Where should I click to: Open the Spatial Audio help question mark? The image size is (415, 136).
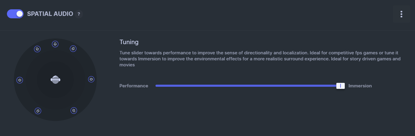[79, 14]
